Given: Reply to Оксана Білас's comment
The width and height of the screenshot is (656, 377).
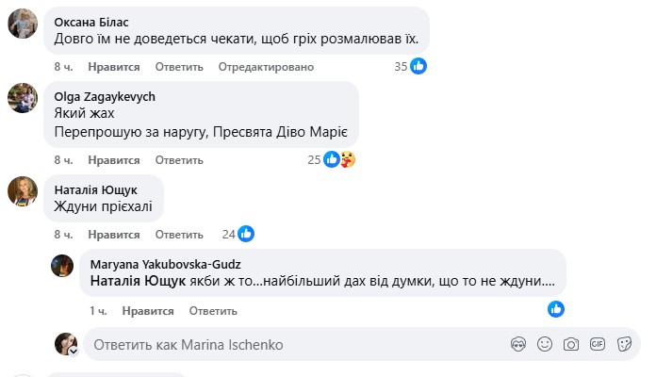Looking at the screenshot, I should pyautogui.click(x=179, y=67).
